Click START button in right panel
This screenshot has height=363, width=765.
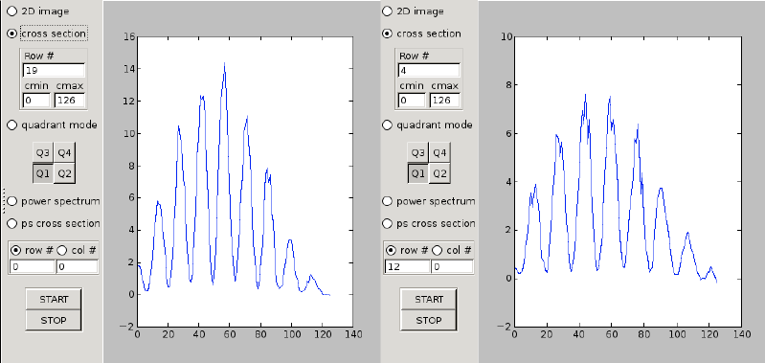tap(429, 299)
